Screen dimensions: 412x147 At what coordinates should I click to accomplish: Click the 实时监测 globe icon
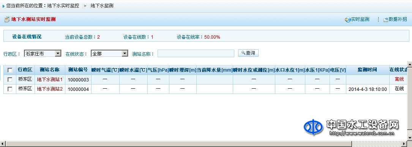pyautogui.click(x=347, y=20)
